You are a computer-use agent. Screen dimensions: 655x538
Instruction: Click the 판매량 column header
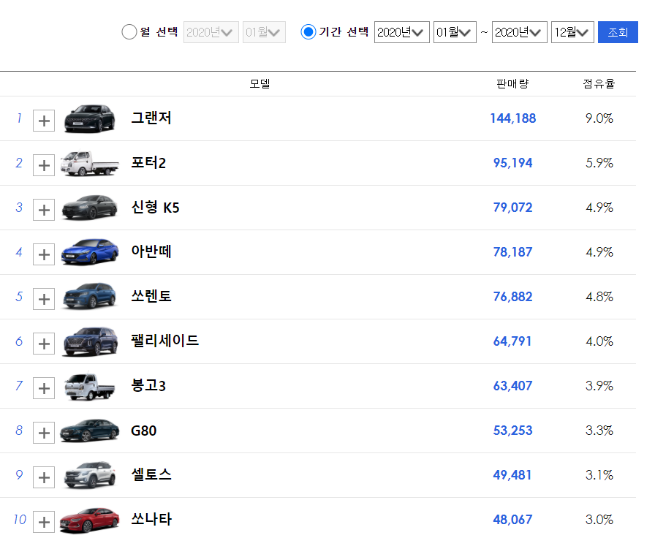512,84
